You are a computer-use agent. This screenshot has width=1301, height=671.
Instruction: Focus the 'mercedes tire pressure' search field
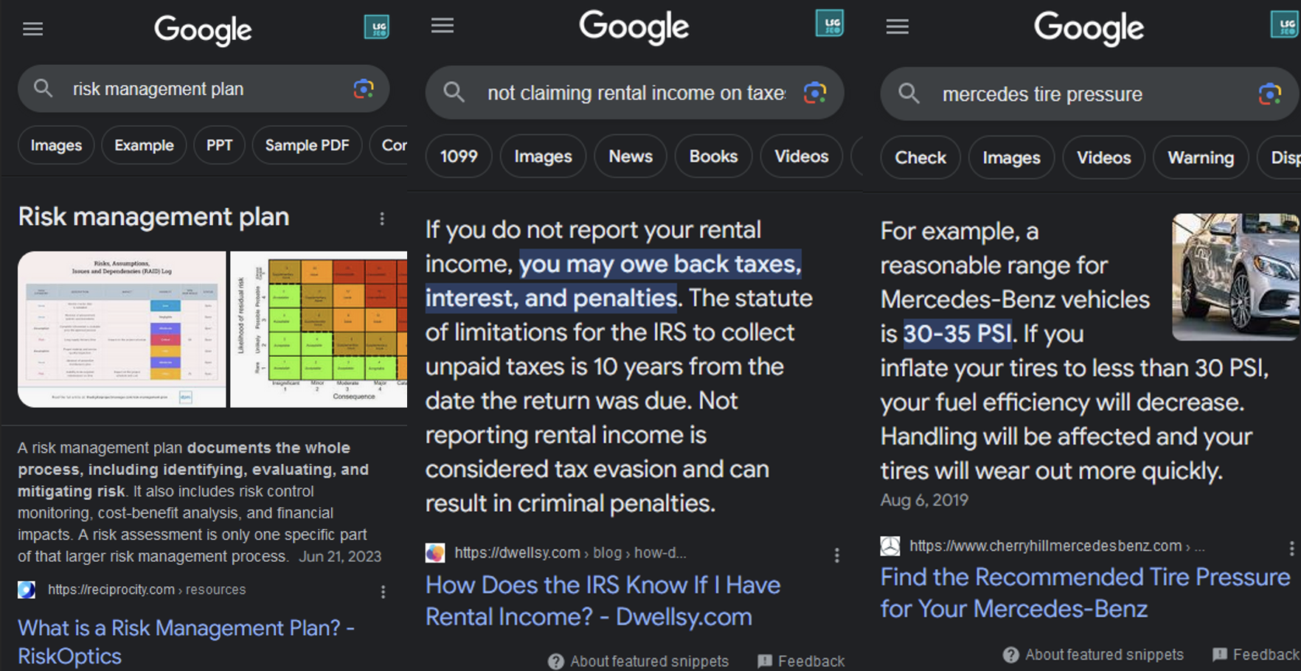click(1089, 94)
